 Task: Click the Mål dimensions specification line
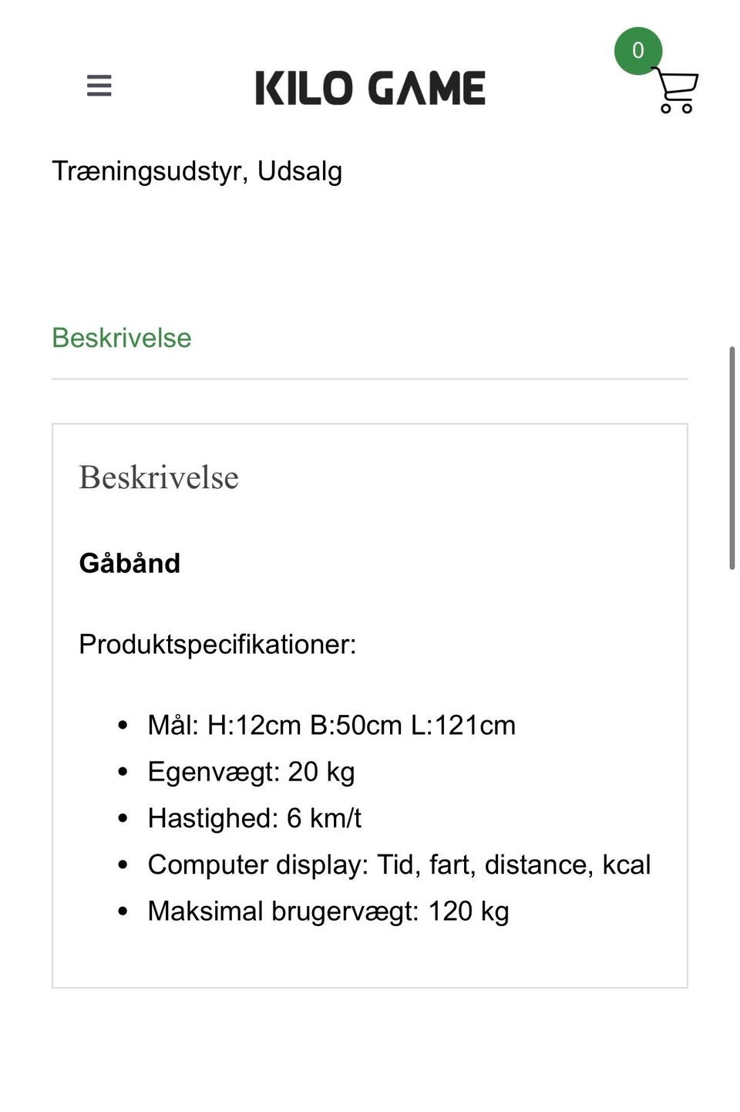[331, 725]
